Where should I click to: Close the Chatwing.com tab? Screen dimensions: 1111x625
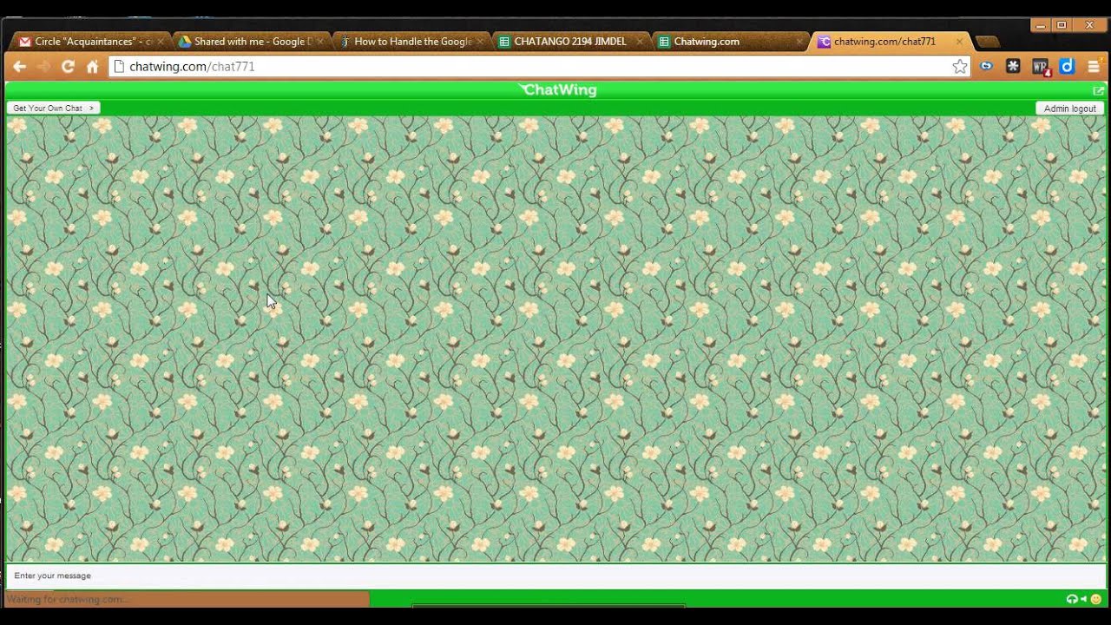coord(799,42)
